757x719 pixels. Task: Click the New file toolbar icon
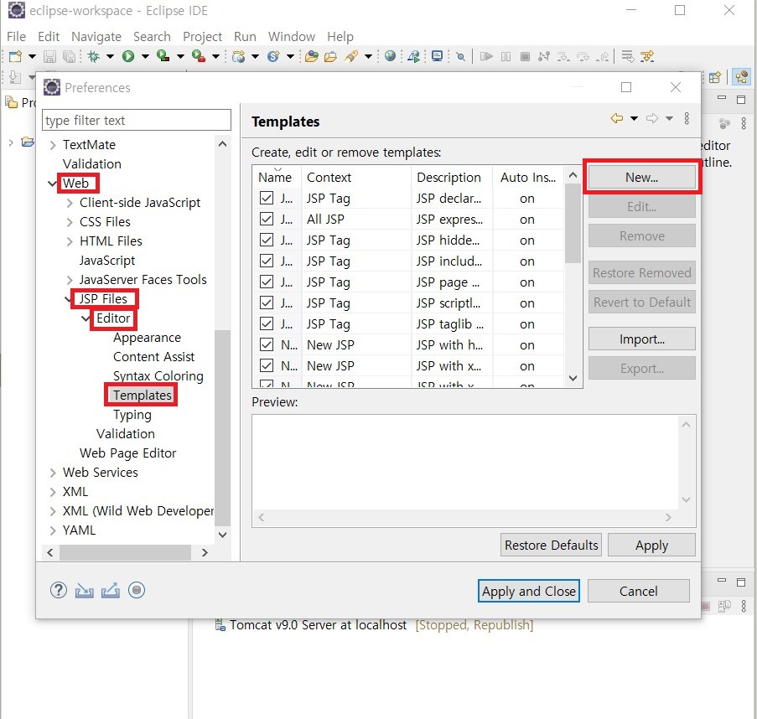(x=15, y=56)
